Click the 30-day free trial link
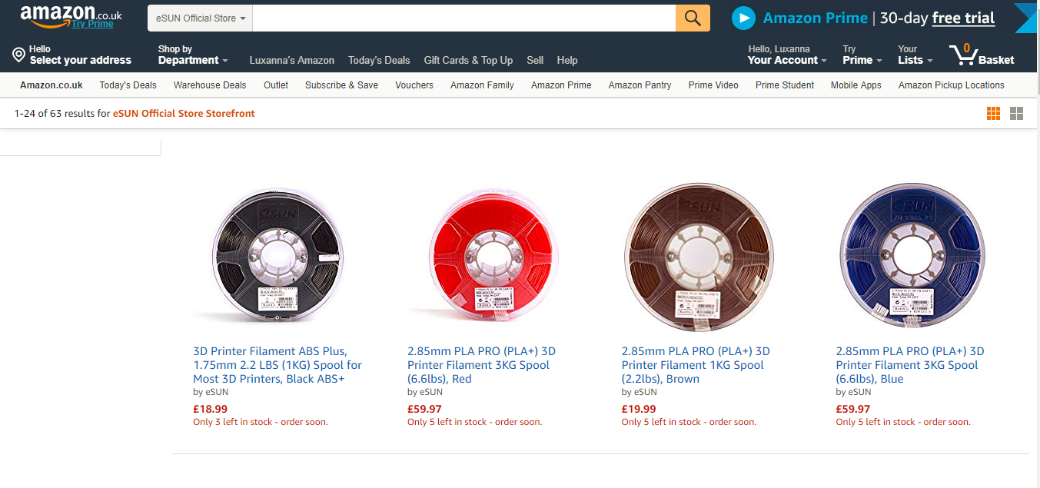Image resolution: width=1040 pixels, height=488 pixels. click(x=963, y=18)
